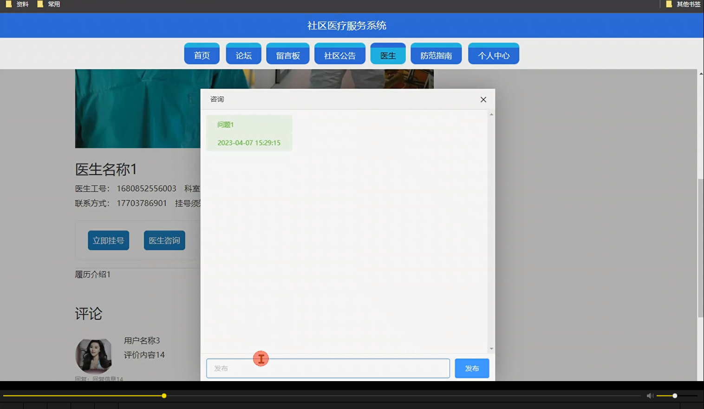The height and width of the screenshot is (409, 704).
Task: Open the 留言板 tab
Action: (288, 54)
